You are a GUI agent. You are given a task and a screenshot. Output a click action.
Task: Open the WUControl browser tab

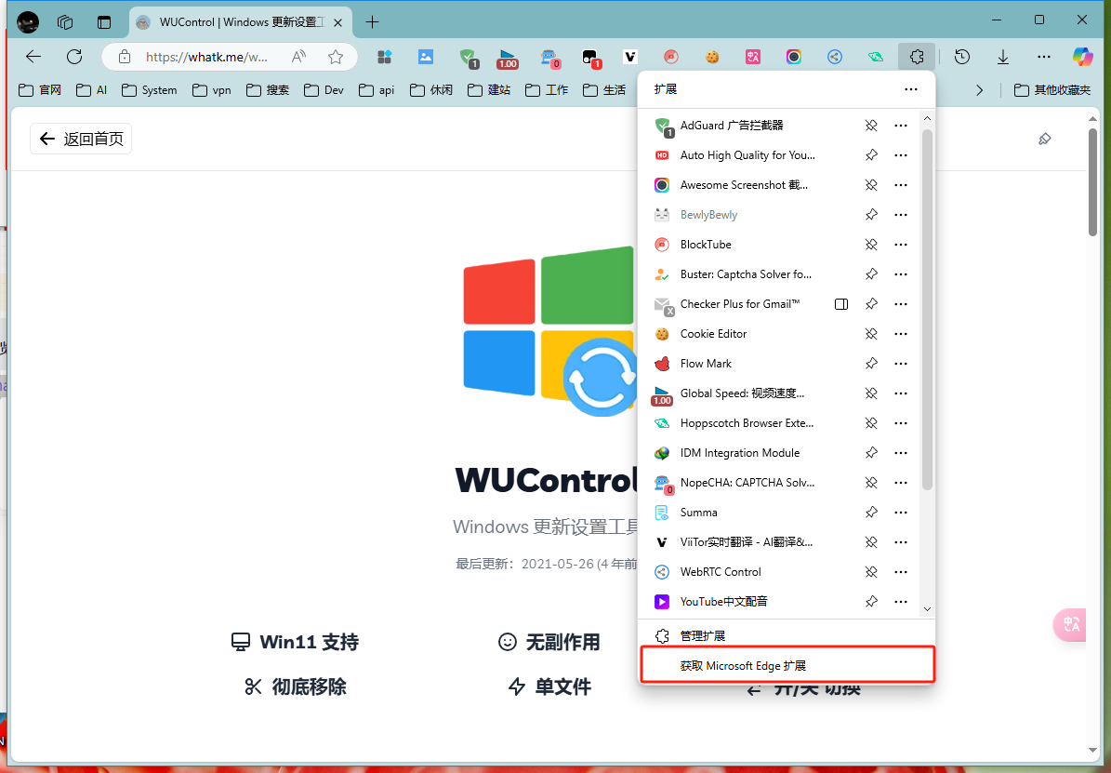tap(240, 22)
